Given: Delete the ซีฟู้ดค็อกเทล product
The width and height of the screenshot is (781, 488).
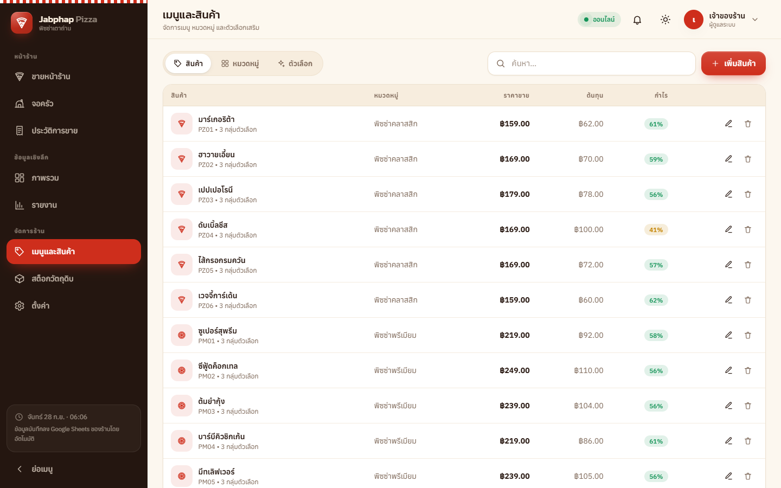Looking at the screenshot, I should pos(748,370).
